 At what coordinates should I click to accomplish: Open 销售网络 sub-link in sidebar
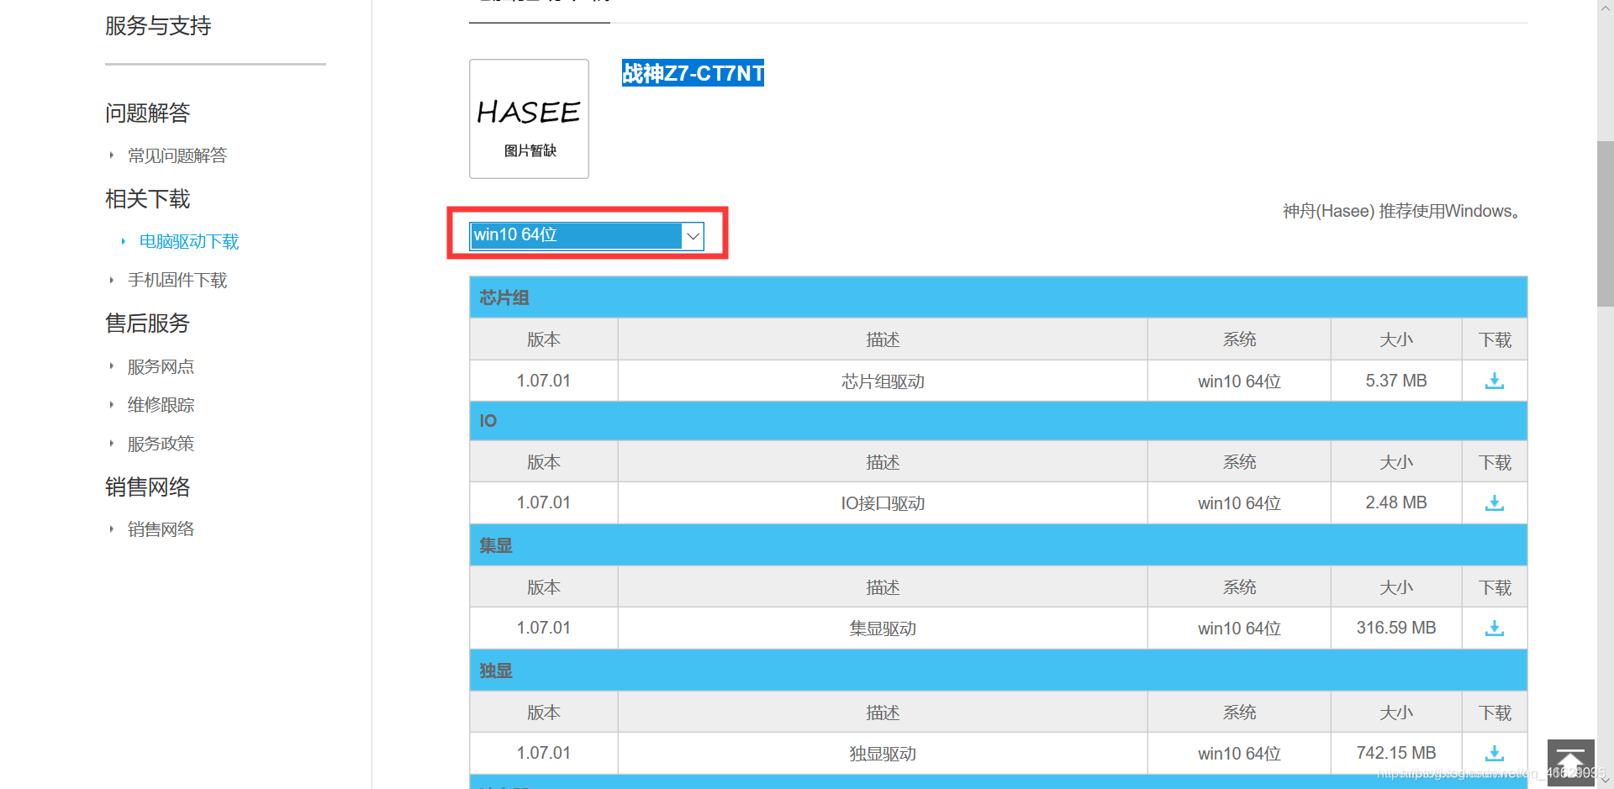(x=161, y=529)
